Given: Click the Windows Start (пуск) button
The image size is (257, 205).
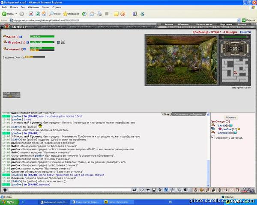Looking at the screenshot, I should pos(9,202).
